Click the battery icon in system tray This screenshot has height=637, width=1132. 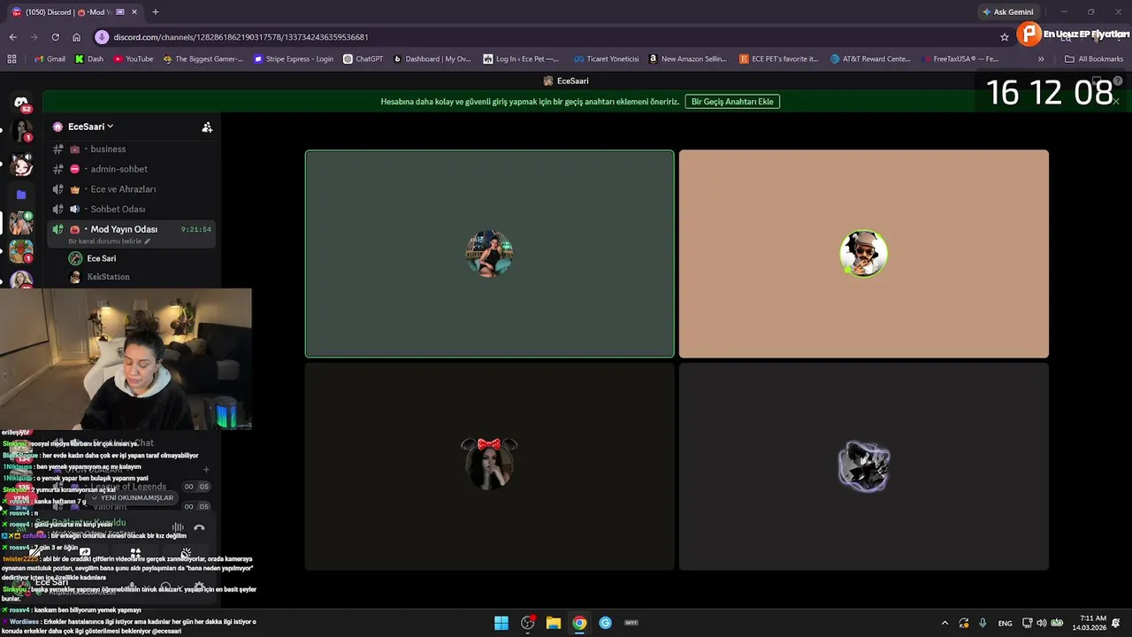tap(1057, 623)
